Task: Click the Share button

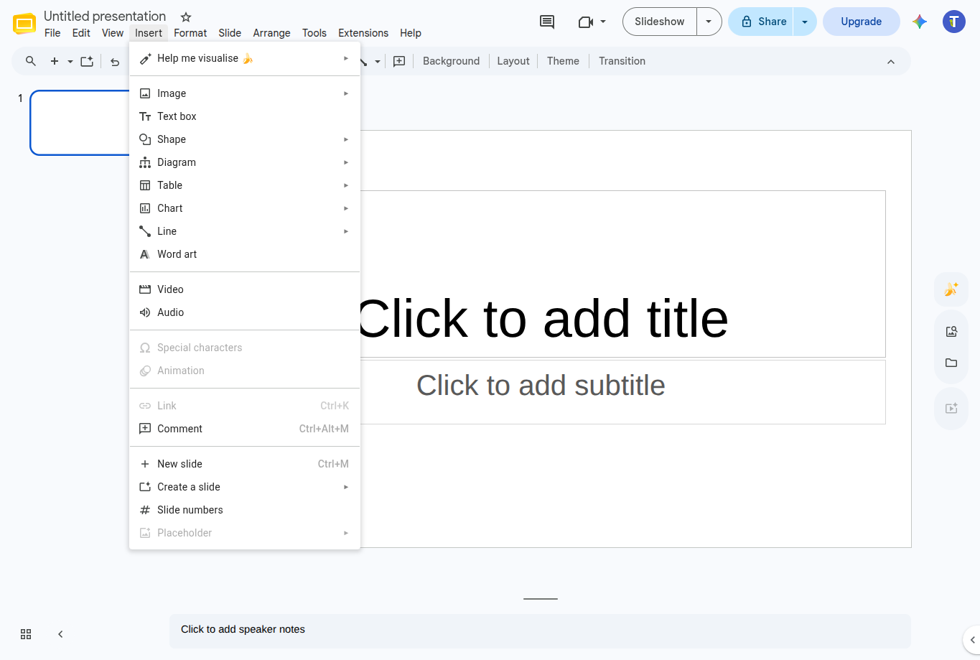Action: [x=762, y=22]
